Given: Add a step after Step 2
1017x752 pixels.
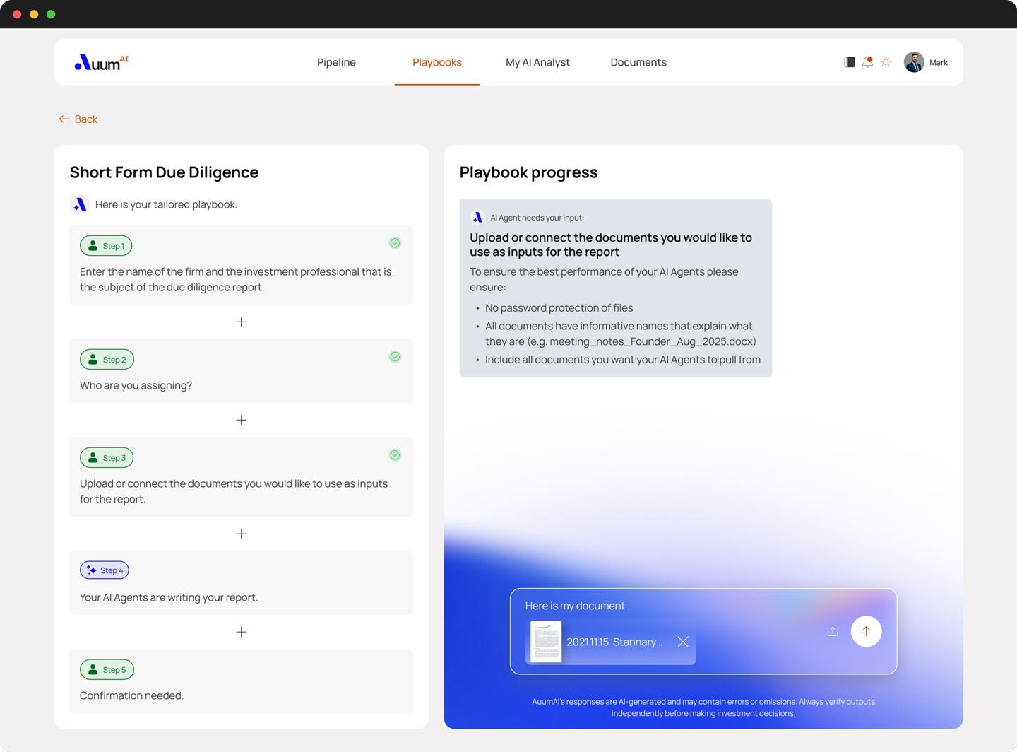Looking at the screenshot, I should click(x=242, y=421).
